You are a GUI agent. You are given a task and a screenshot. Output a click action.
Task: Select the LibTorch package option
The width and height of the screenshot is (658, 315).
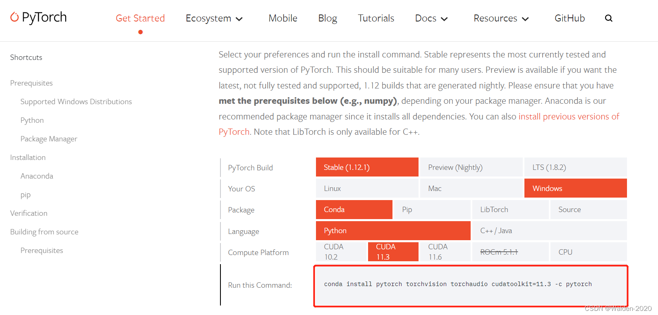click(510, 210)
